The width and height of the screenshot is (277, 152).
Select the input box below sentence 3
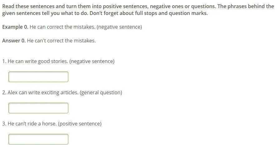38,139
